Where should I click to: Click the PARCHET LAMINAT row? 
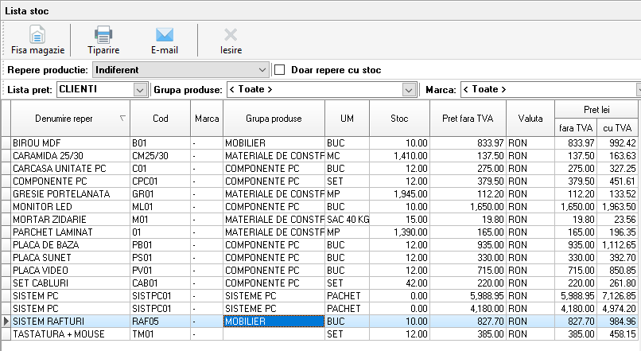(x=70, y=232)
